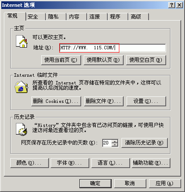Click 删除 Cookies button

[56, 101]
